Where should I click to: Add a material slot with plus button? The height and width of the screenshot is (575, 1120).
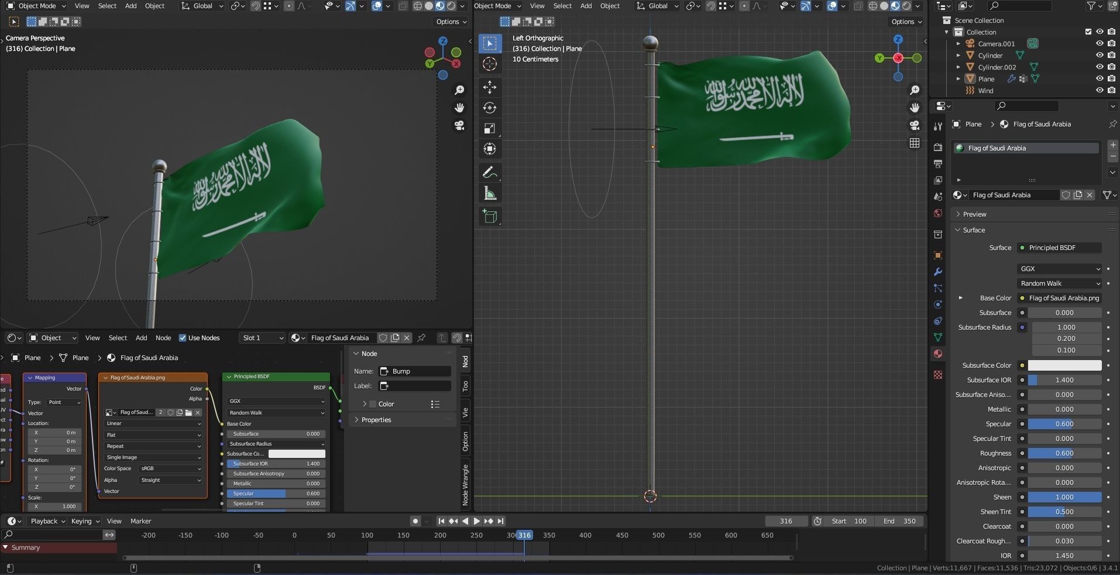(1112, 145)
